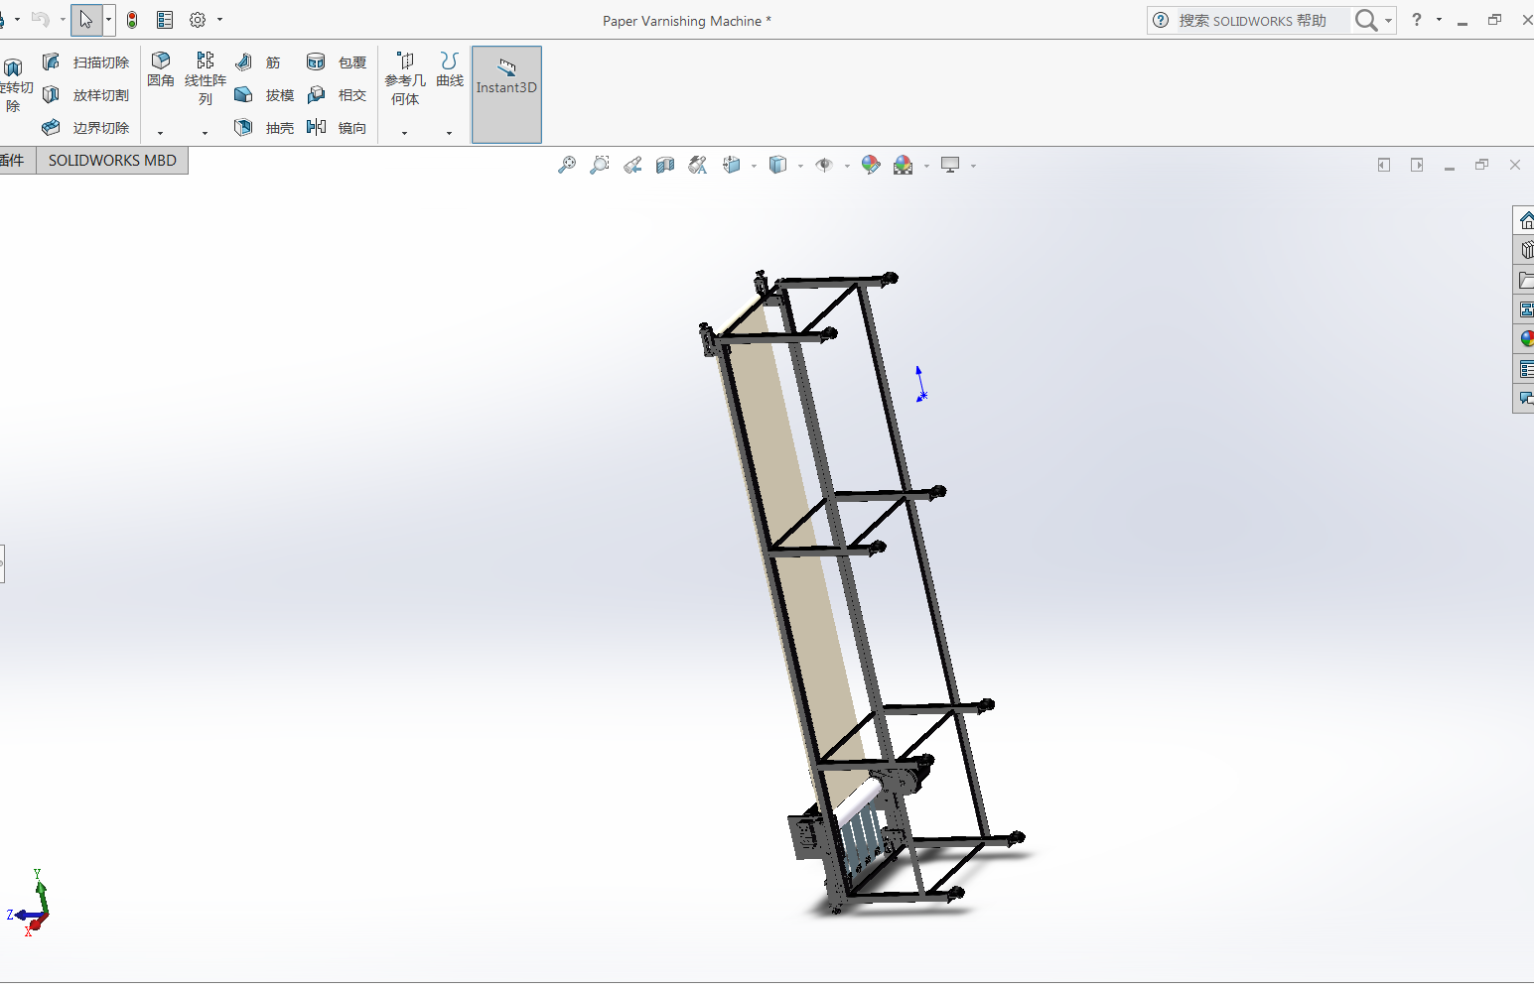Viewport: 1534px width, 984px height.
Task: Select the 镜向 (Mirror) feature
Action: tap(338, 128)
